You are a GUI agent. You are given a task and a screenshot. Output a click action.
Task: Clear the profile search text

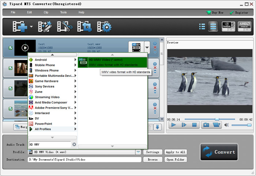74,144
